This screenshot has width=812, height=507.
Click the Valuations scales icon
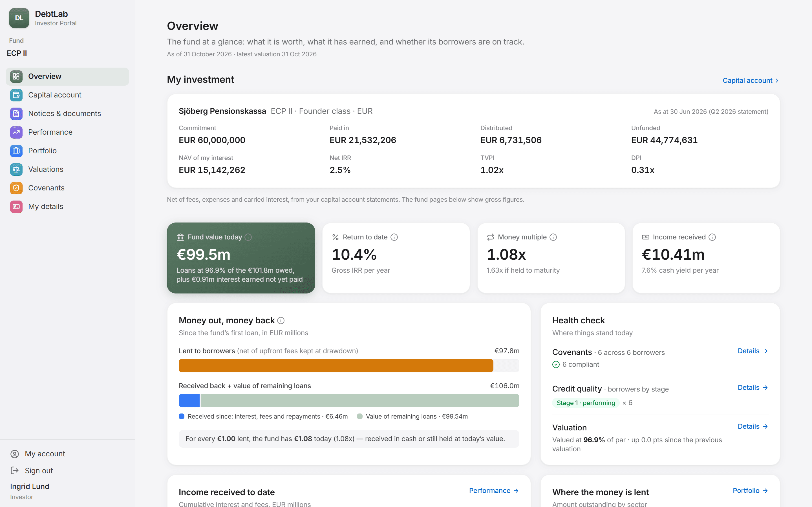[16, 169]
